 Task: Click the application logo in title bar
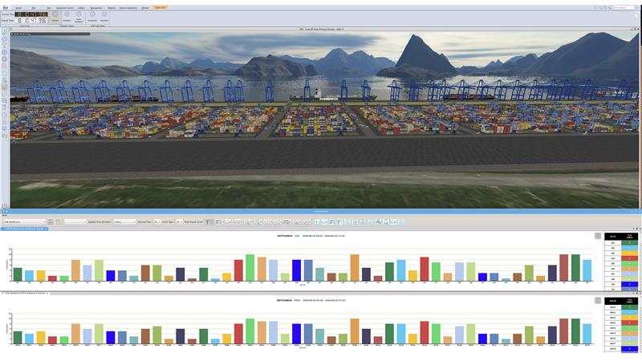[x=6, y=7]
